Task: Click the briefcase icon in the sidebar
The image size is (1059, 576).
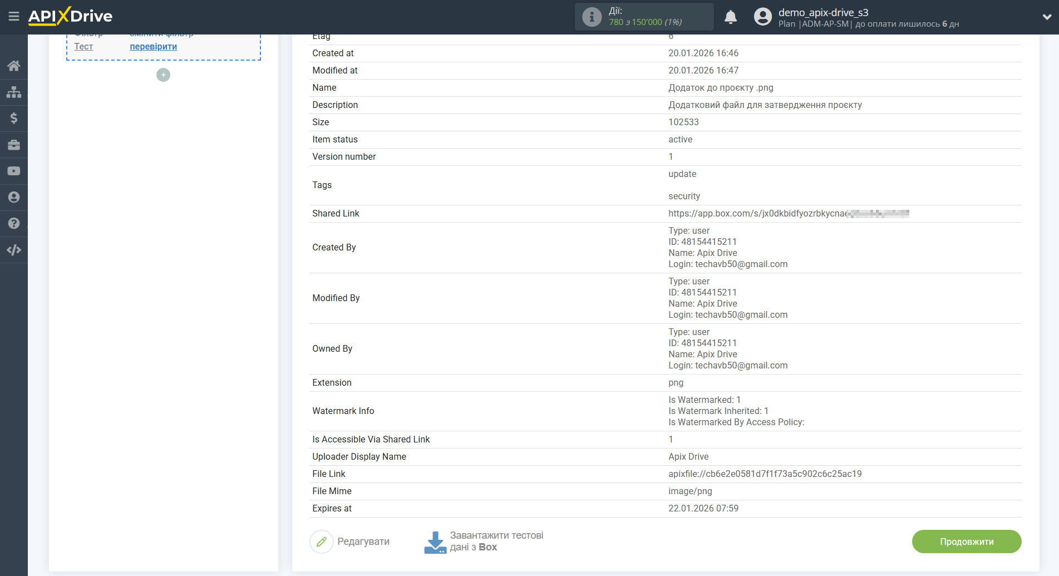Action: pos(14,145)
